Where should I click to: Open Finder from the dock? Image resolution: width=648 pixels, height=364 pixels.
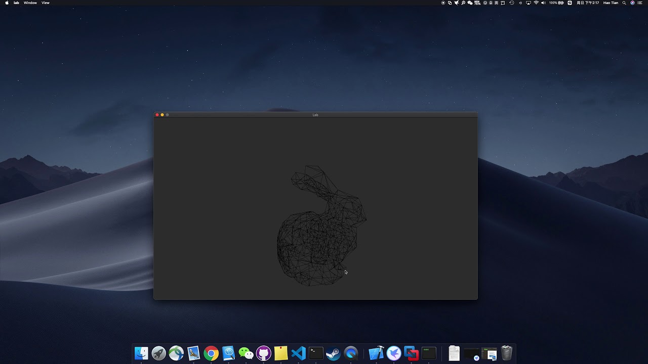[x=141, y=353]
